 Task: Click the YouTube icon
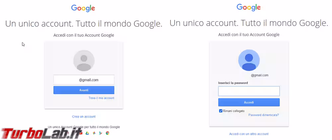click(81, 133)
